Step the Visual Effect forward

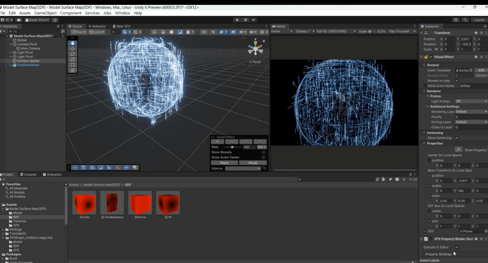pos(246,141)
